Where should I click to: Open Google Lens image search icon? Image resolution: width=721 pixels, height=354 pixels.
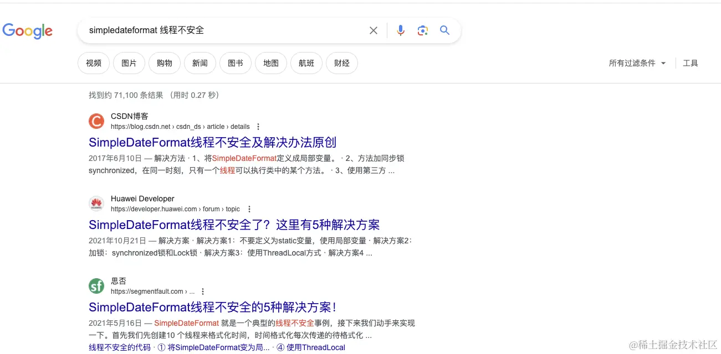tap(423, 30)
